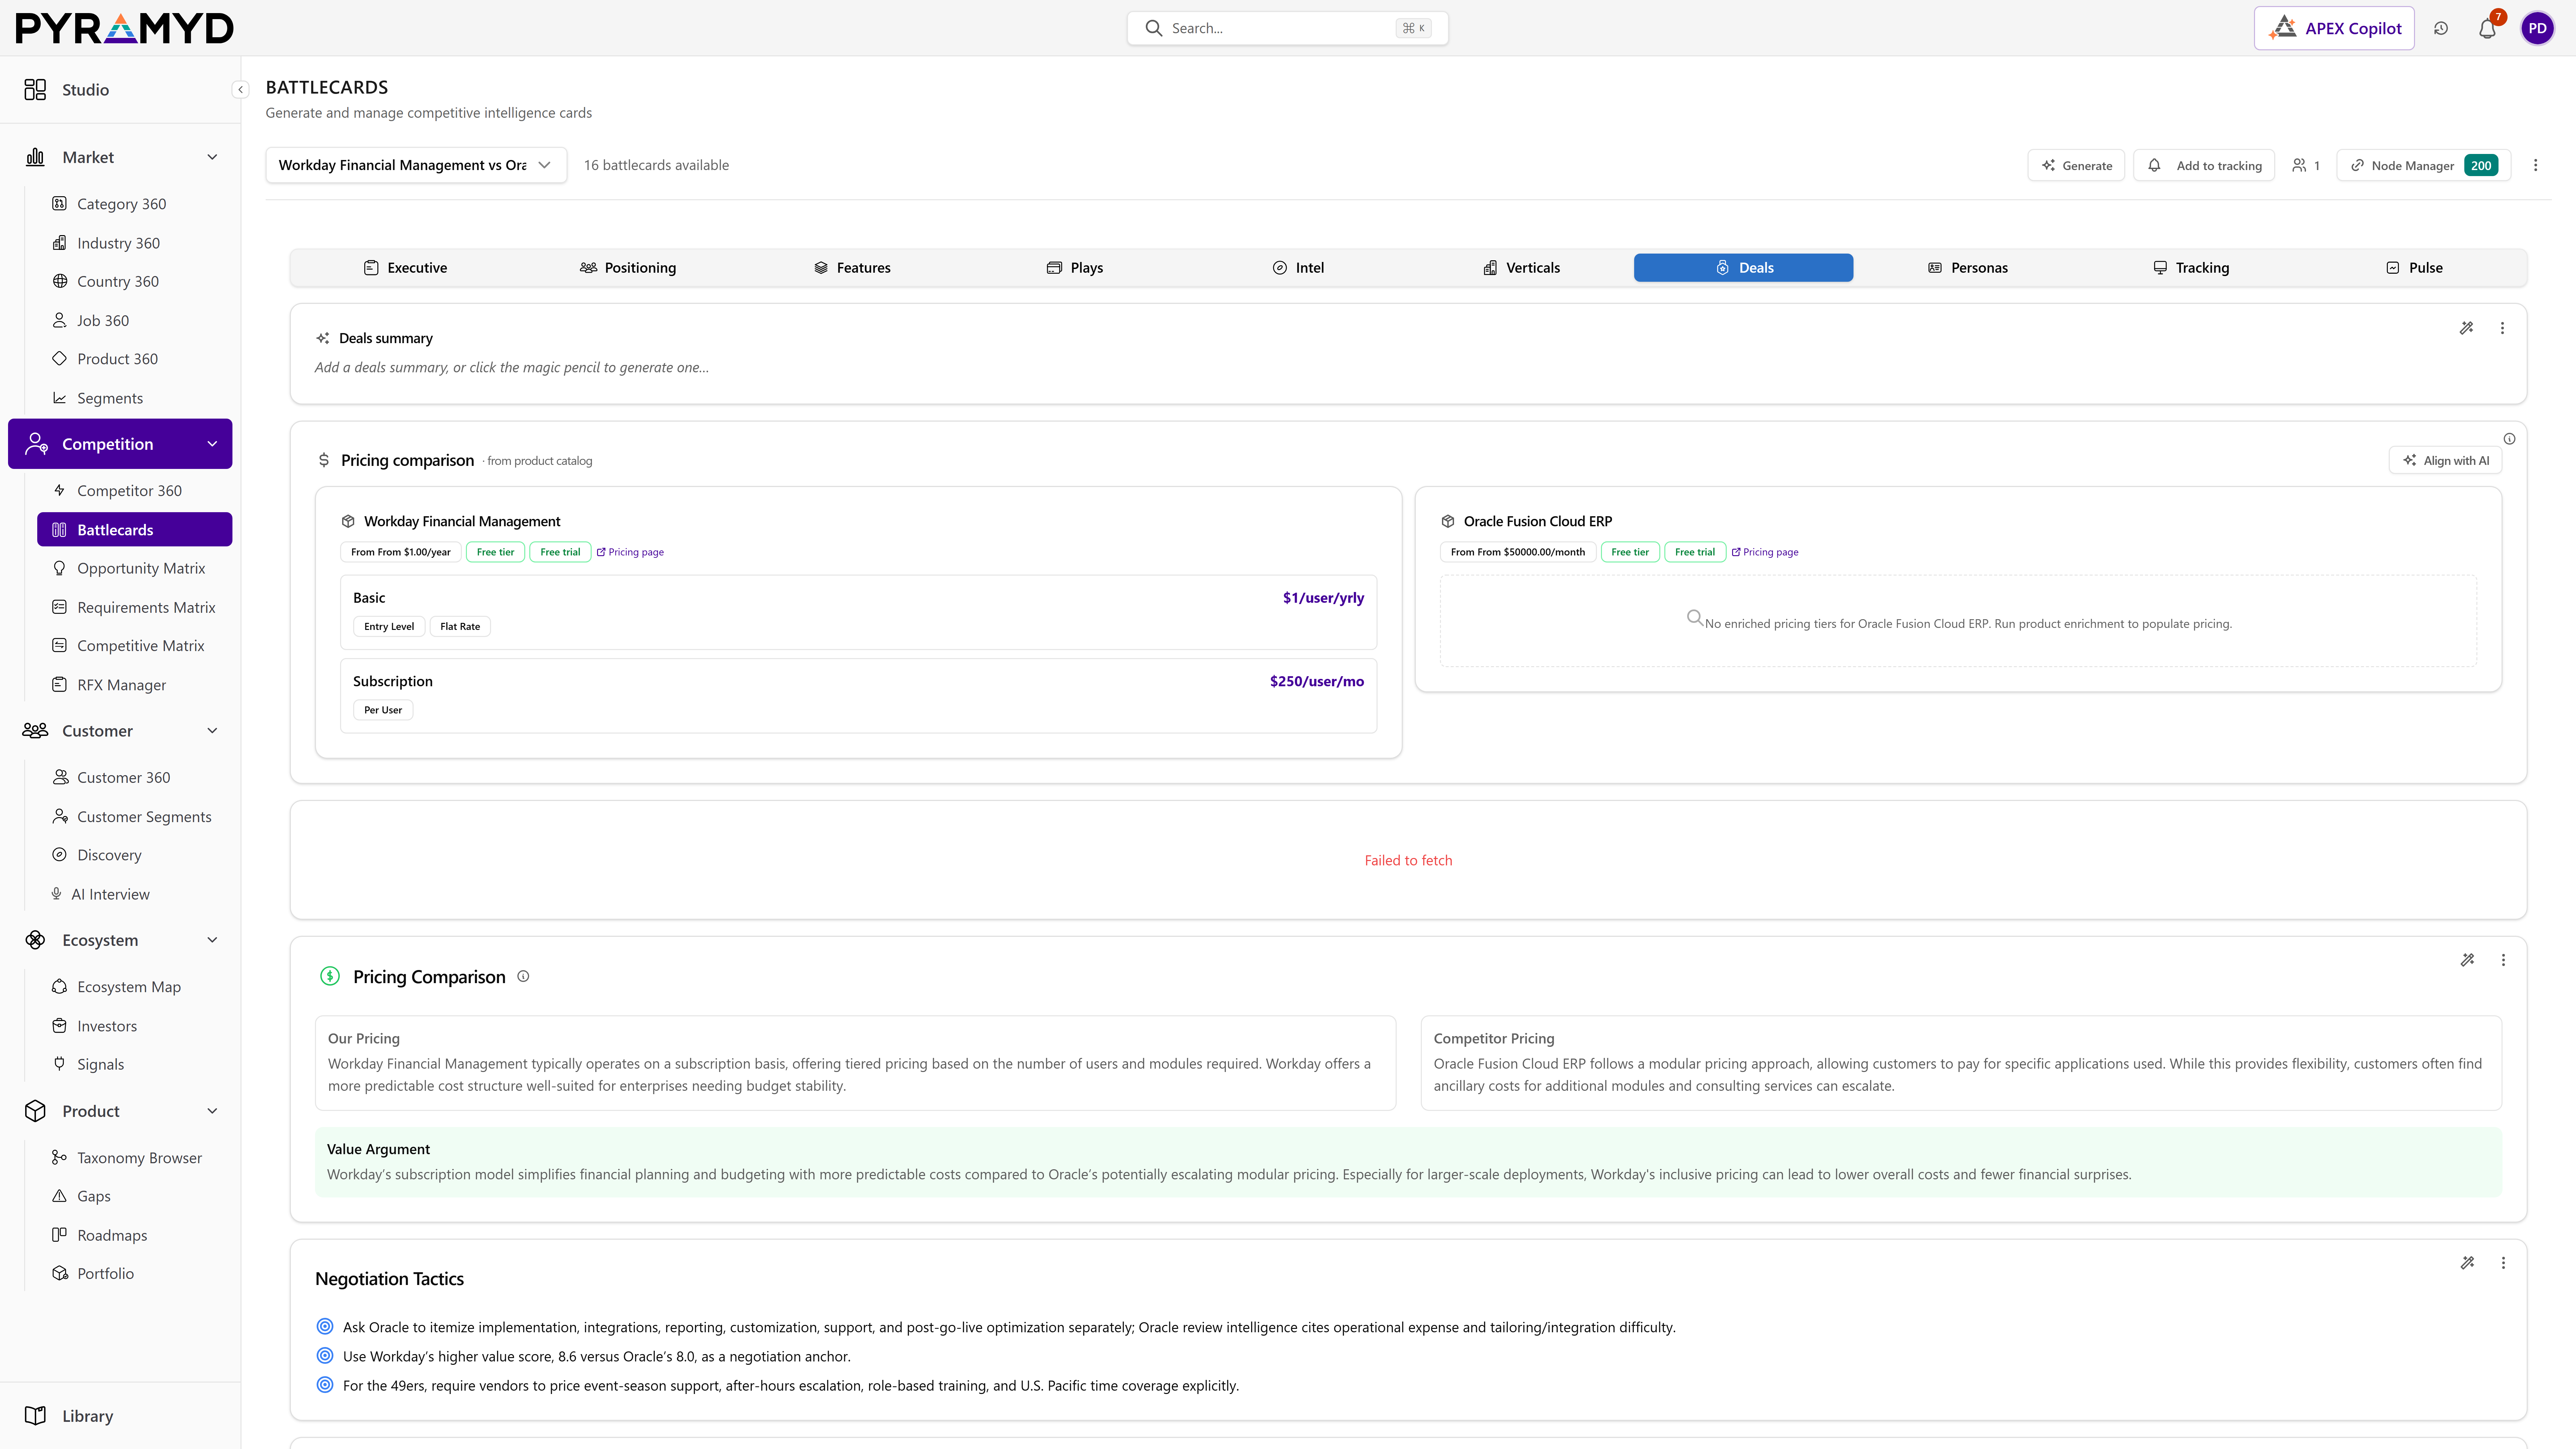Open Battlecards in sidebar

coord(134,530)
